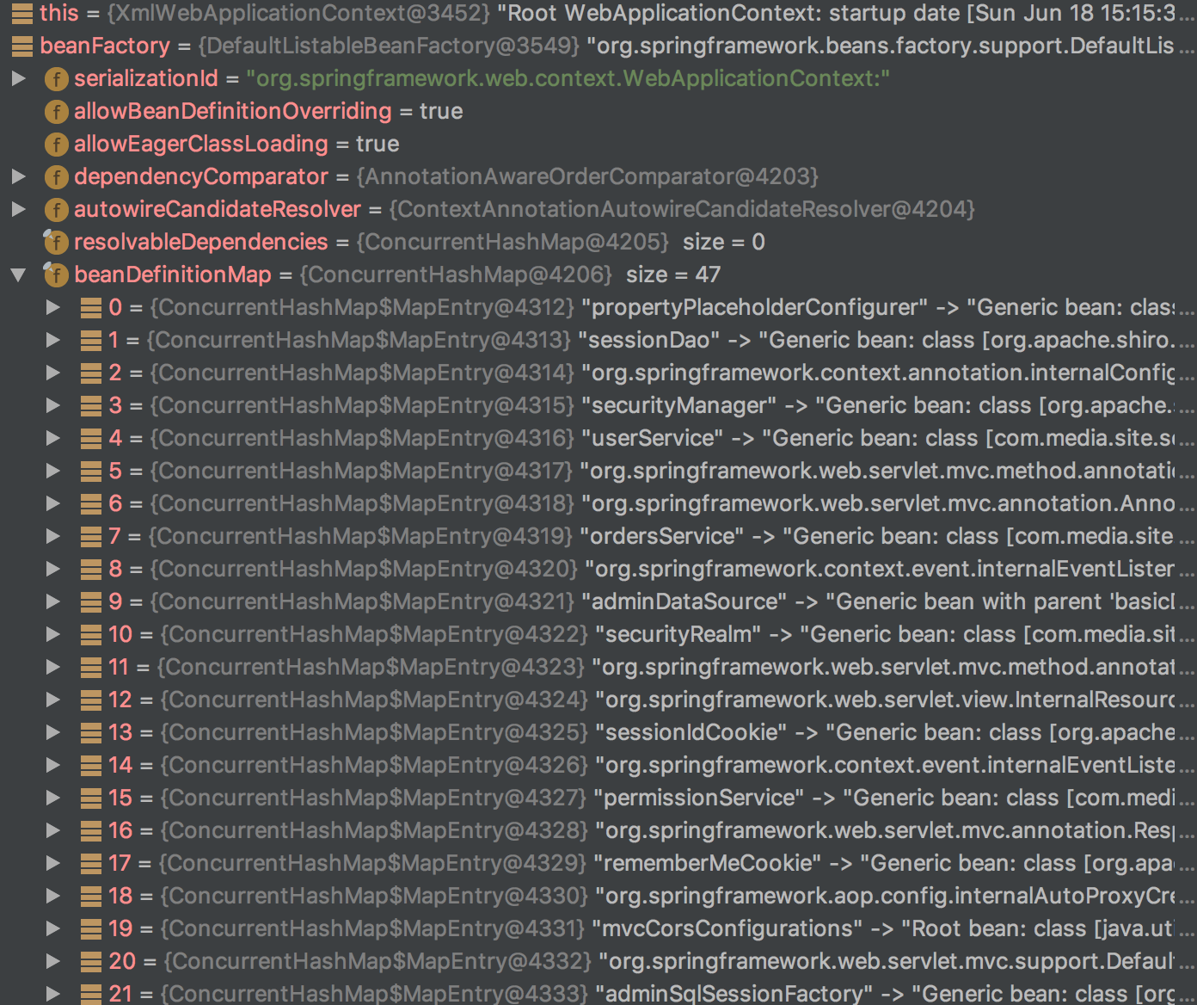Click the serializationId WebApplicationContext string value

(568, 78)
